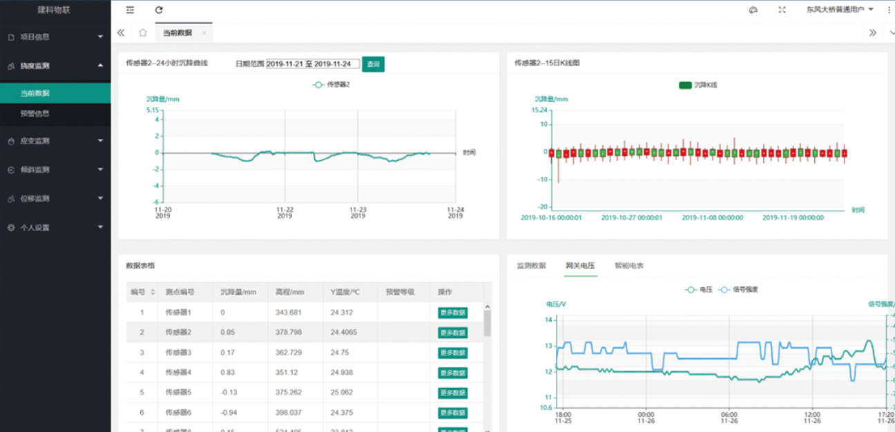Expand the 项目信息 menu arrow
Image resolution: width=895 pixels, height=432 pixels.
click(x=101, y=37)
